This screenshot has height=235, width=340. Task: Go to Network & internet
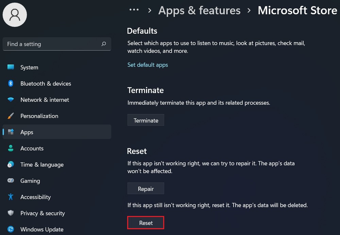(57, 100)
